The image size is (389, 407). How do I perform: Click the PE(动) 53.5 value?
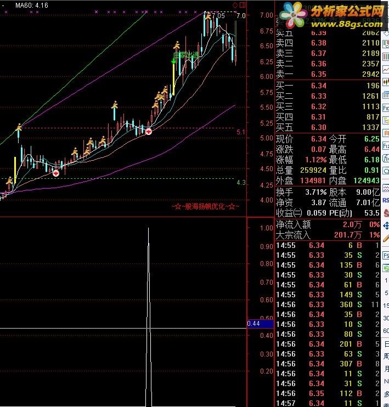click(372, 213)
